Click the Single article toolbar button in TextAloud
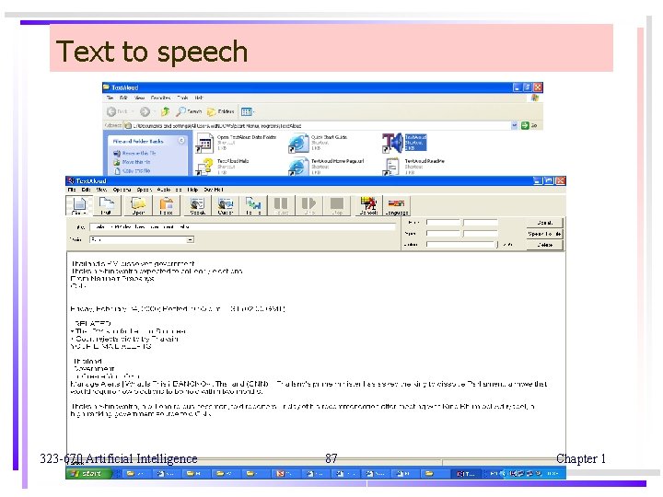The height and width of the screenshot is (497, 663). click(79, 206)
